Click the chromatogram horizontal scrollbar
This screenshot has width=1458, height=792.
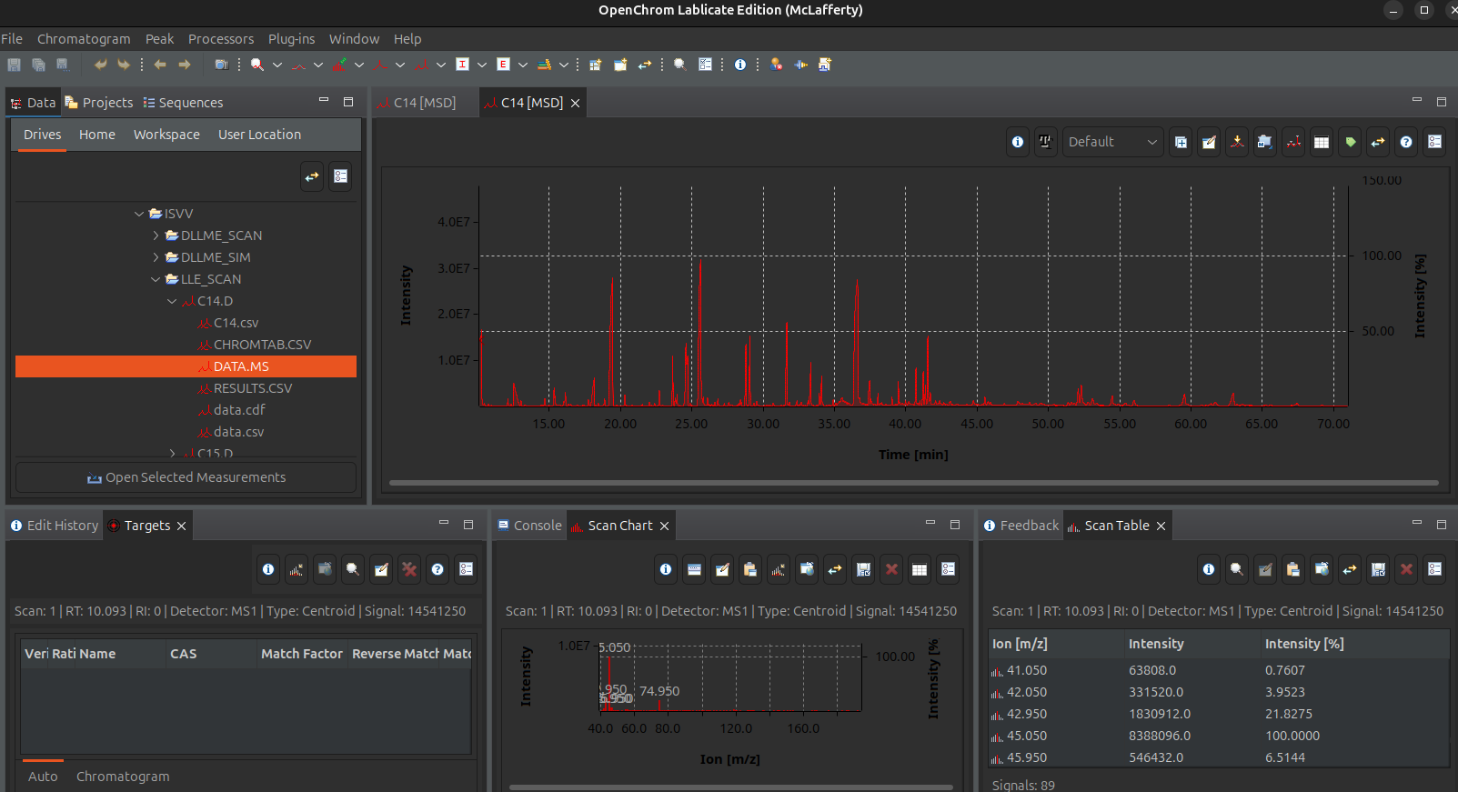point(913,483)
